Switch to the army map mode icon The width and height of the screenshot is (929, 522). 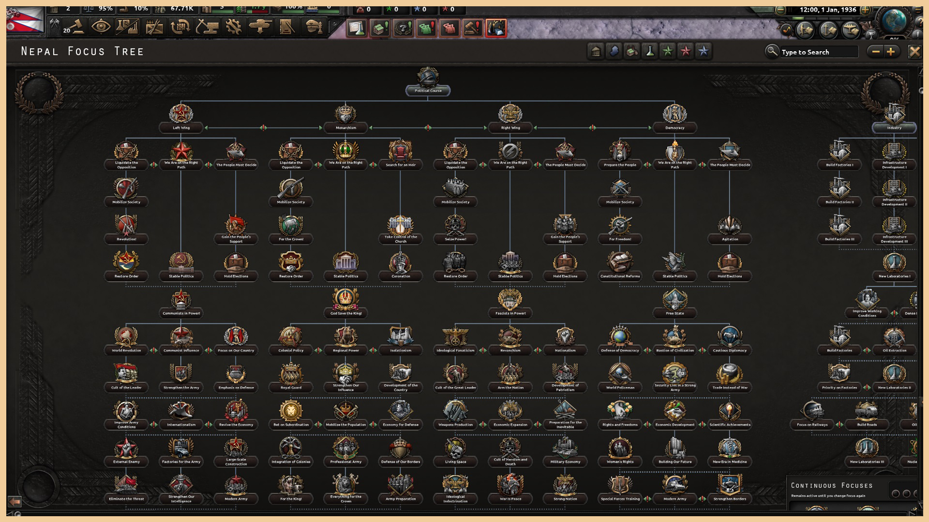(805, 30)
